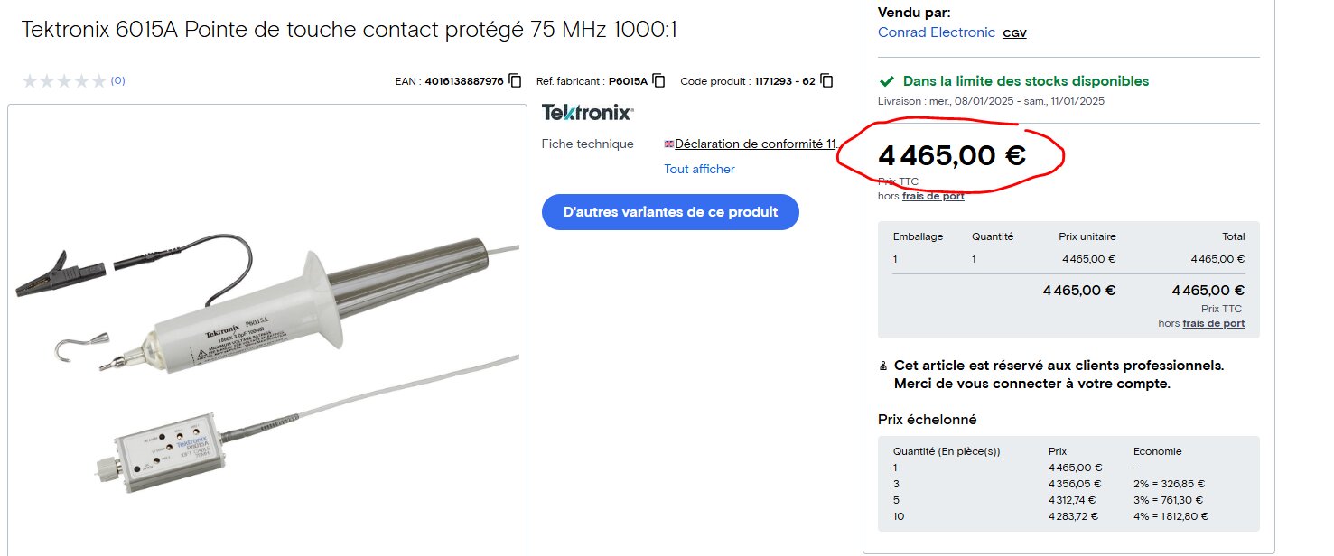This screenshot has width=1334, height=556.
Task: Expand datasheets with Tout afficher
Action: tap(699, 169)
